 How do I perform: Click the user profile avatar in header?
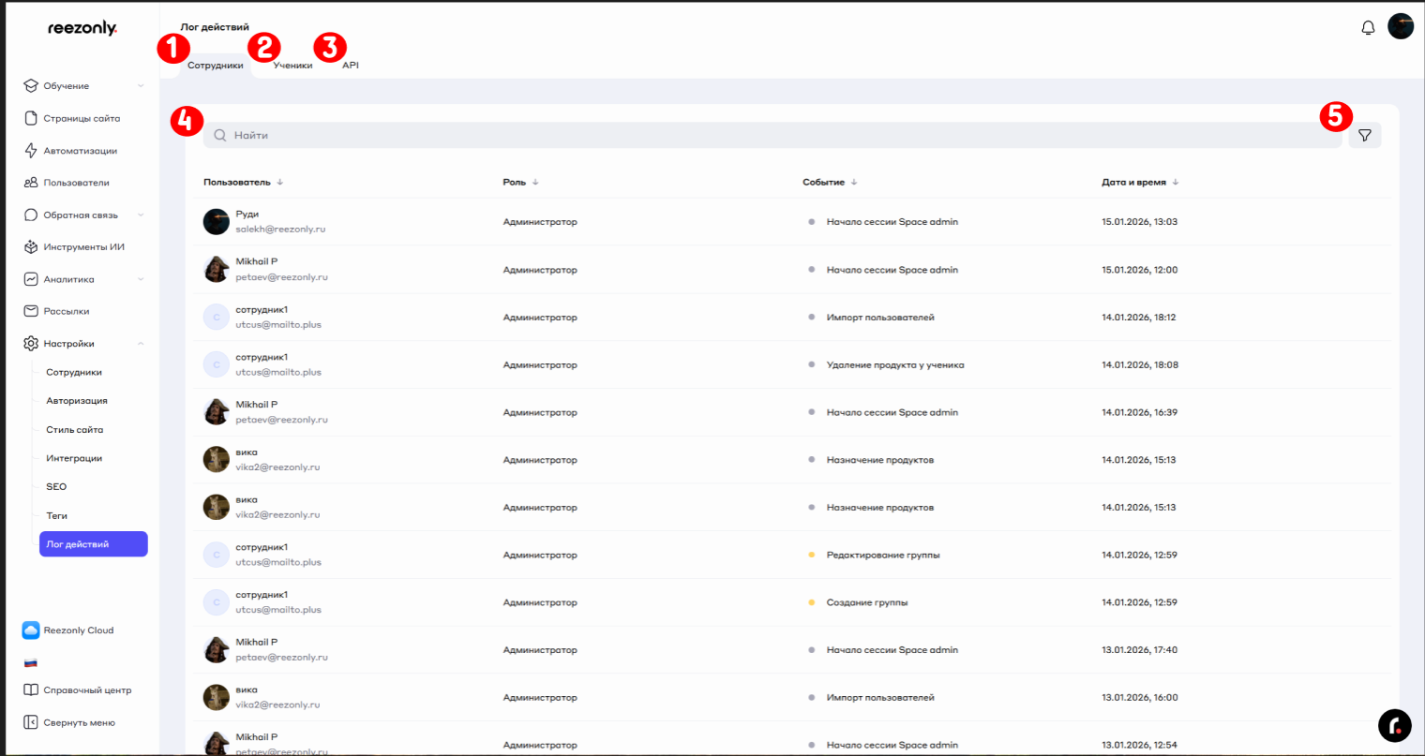1401,26
